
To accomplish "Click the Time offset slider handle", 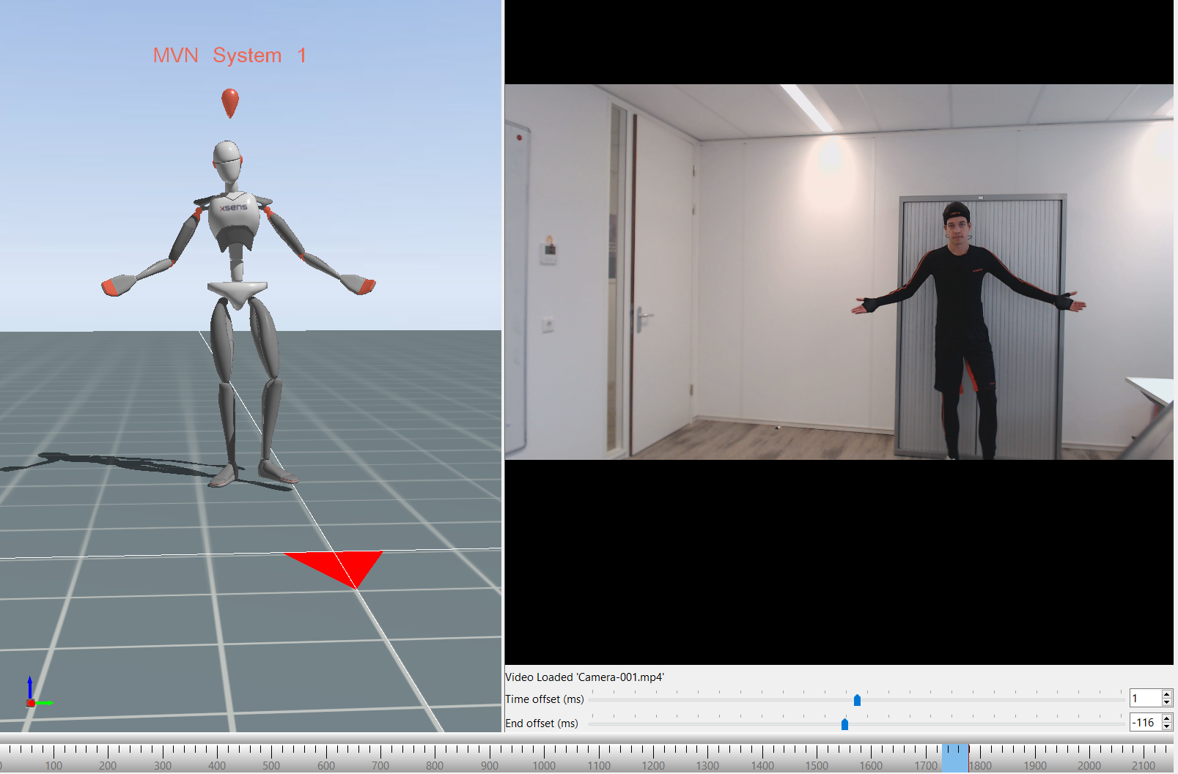I will tap(858, 700).
